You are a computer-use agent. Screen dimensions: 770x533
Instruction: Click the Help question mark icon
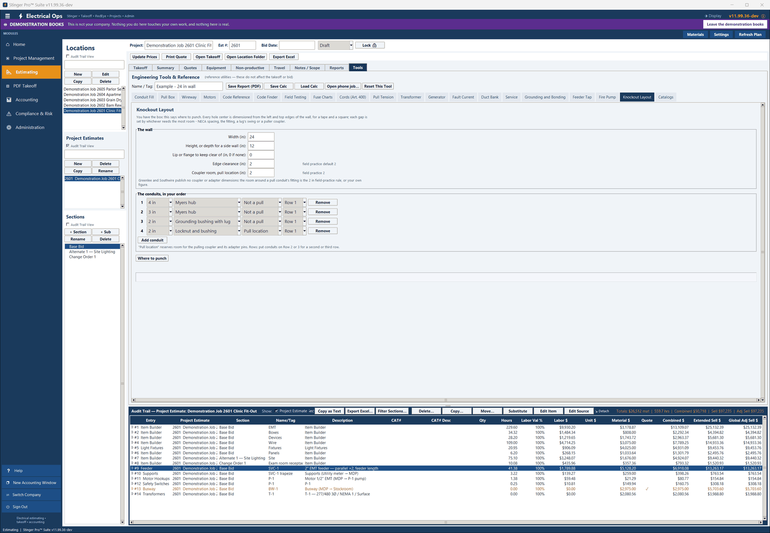click(8, 471)
